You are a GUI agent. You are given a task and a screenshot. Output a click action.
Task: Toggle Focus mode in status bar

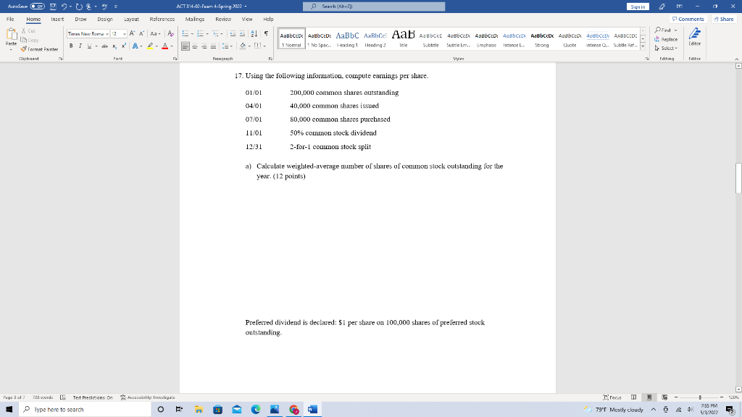[612, 397]
